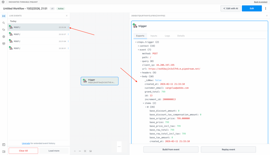Open the tags sidebar icon

[x=4, y=30]
